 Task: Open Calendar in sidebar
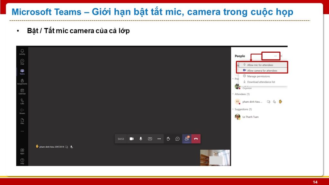[22, 92]
